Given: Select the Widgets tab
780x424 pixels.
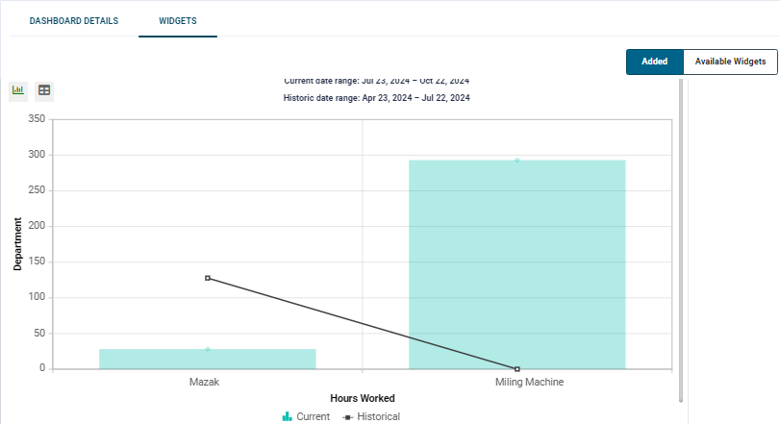Looking at the screenshot, I should [178, 21].
